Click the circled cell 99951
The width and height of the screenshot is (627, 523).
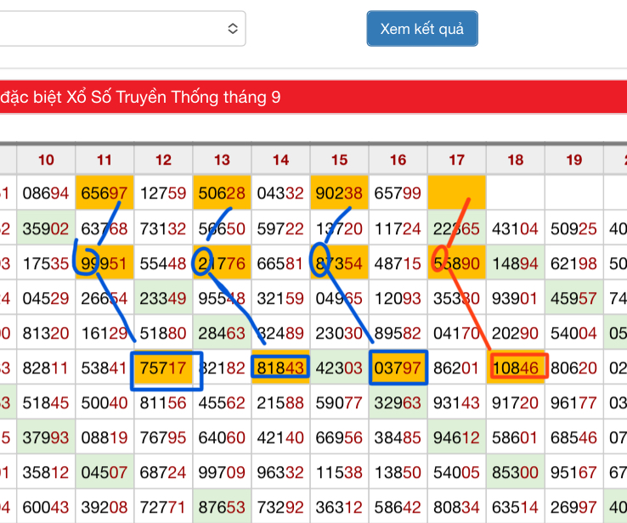pos(104,263)
